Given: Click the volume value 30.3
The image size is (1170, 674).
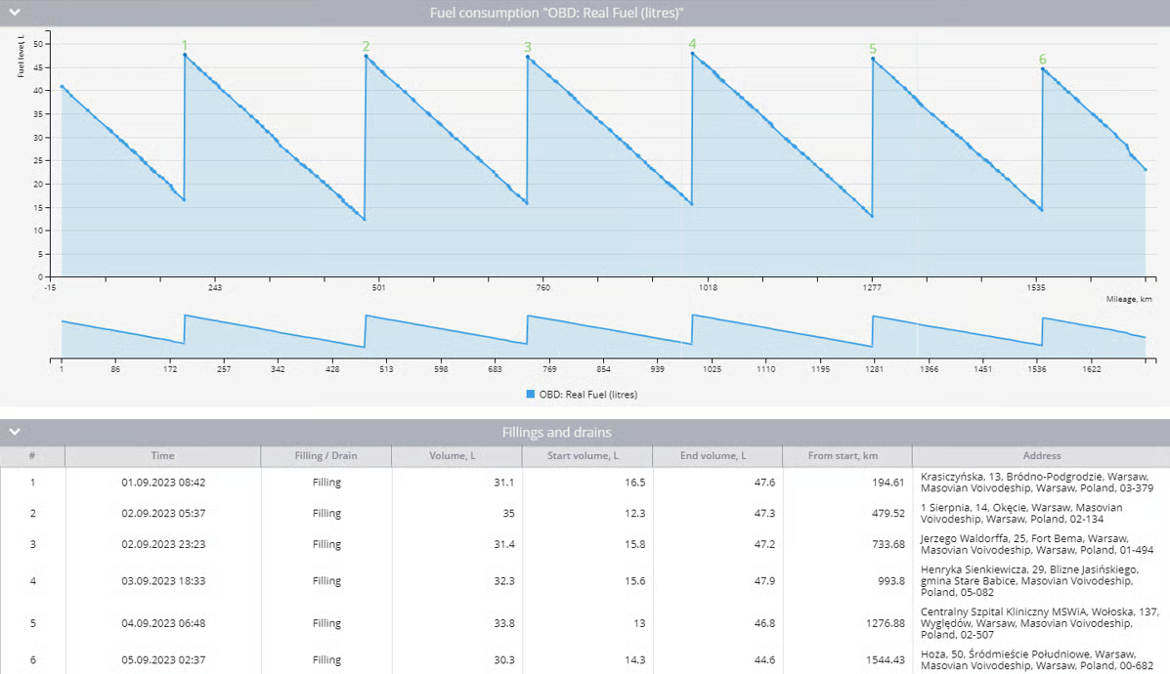Looking at the screenshot, I should [503, 659].
